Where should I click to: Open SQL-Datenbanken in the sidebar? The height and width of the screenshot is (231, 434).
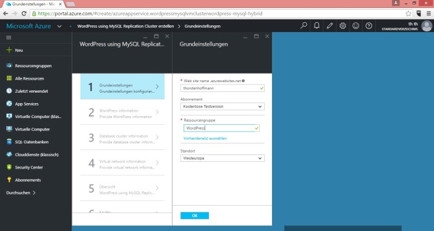click(32, 142)
